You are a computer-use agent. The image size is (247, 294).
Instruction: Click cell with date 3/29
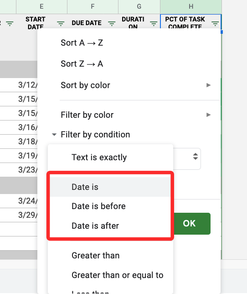pyautogui.click(x=27, y=215)
